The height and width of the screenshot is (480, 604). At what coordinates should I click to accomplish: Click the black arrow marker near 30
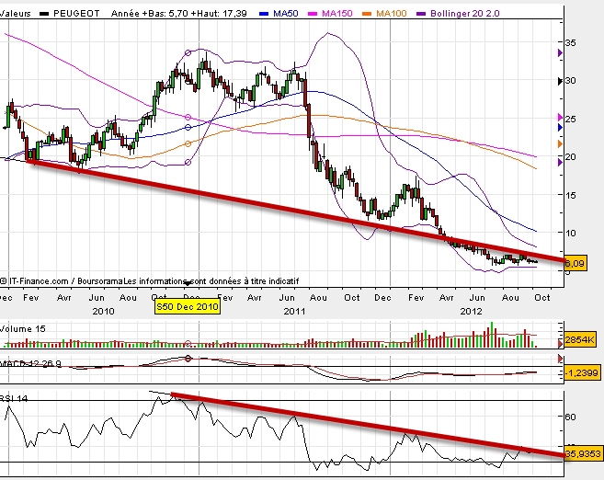click(561, 81)
